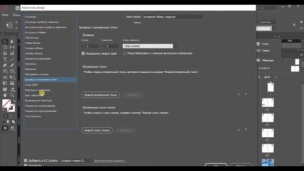The image size is (304, 171).
Task: Click the fill color swatch in toolbar
Action: pos(6,104)
